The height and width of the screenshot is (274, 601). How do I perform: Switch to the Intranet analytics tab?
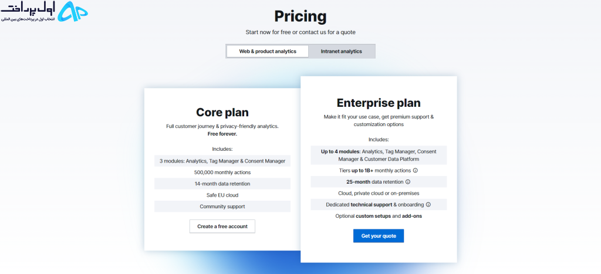(x=341, y=52)
